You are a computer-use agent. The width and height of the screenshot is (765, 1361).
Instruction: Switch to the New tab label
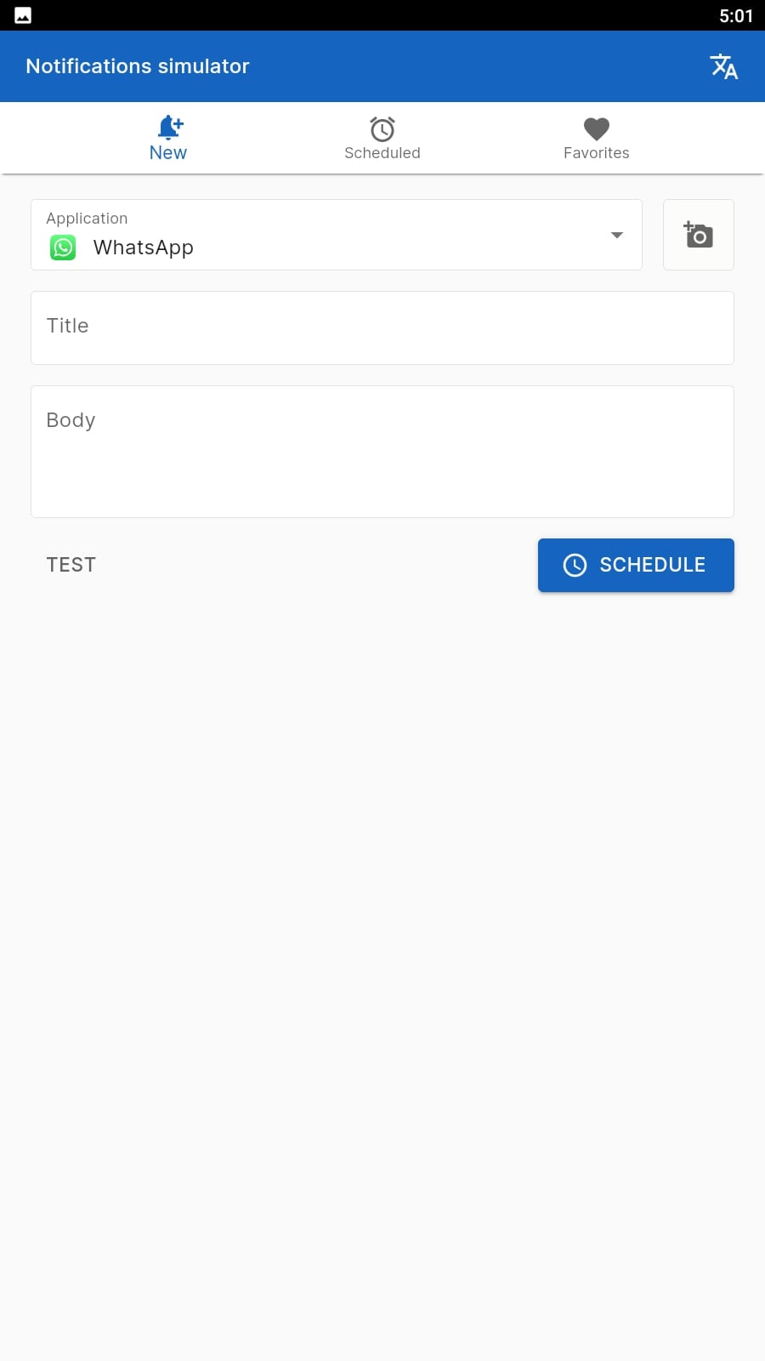pos(168,153)
